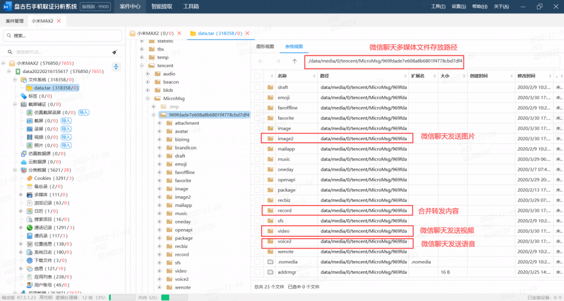Switch to the 小米MAX2 (0/0) file tab
Screen dimensions: 564x301
(155, 33)
